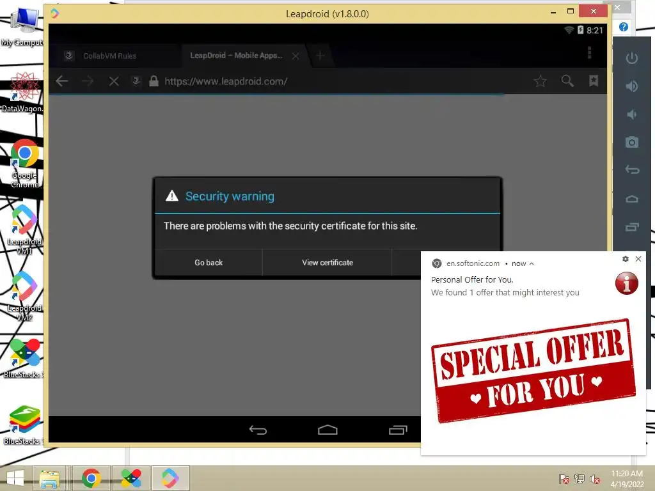Bookmark page with the star icon

540,81
